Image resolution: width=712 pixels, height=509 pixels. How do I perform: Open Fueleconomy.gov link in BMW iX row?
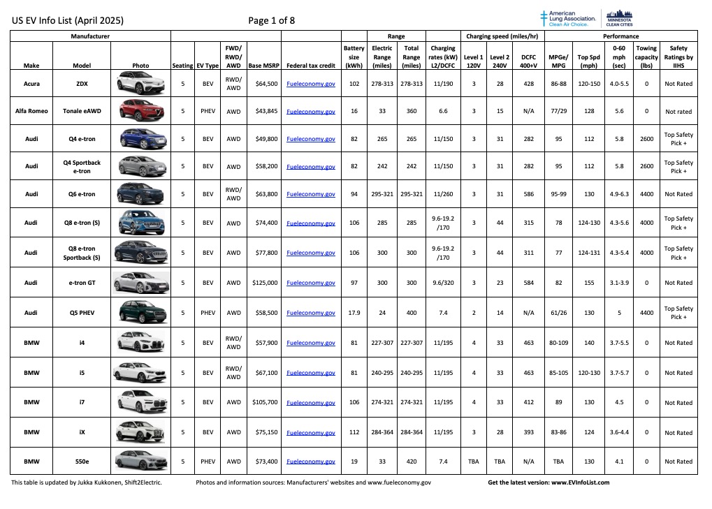(311, 433)
